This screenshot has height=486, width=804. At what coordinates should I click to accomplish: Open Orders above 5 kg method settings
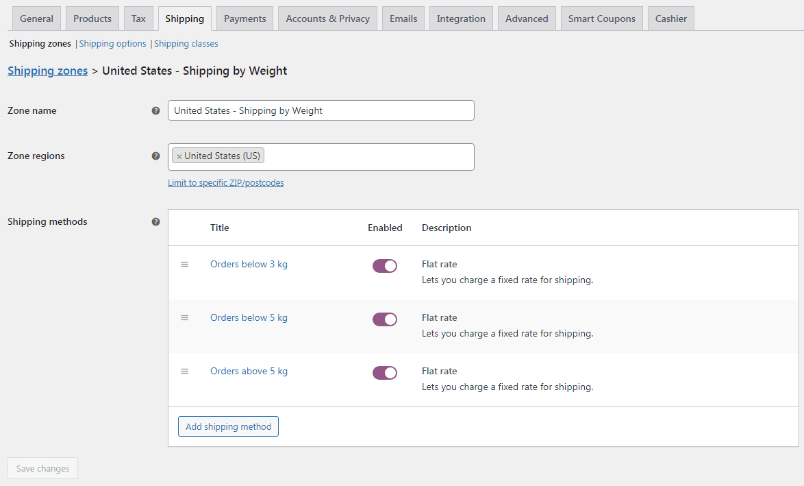(x=249, y=371)
